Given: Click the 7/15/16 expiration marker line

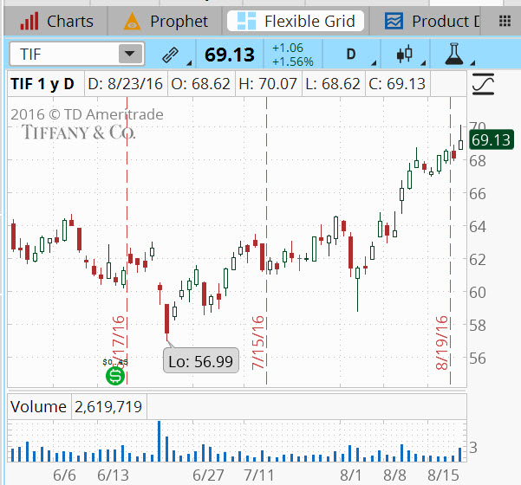Looking at the screenshot, I should pos(266,241).
